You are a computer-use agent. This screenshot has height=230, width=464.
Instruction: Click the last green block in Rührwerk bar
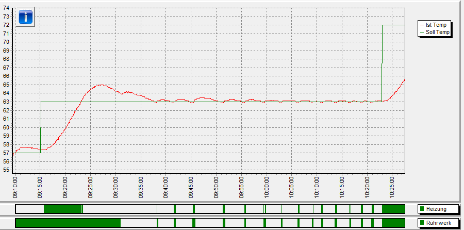393,222
